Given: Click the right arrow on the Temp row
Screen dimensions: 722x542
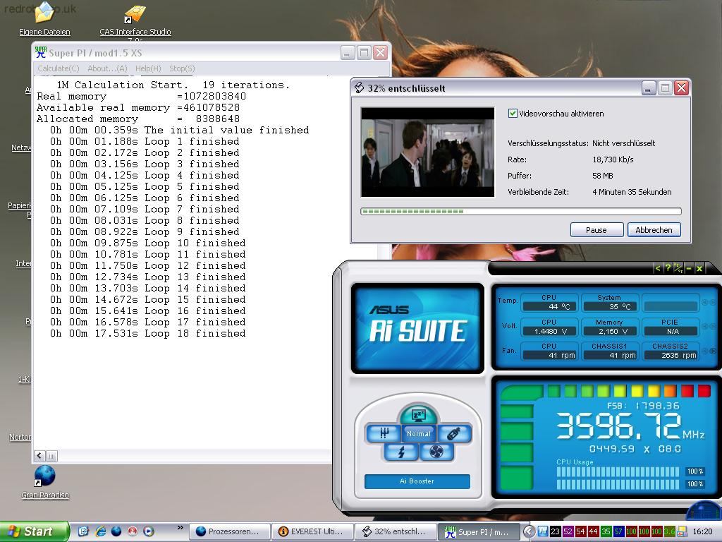Looking at the screenshot, I should [x=713, y=303].
